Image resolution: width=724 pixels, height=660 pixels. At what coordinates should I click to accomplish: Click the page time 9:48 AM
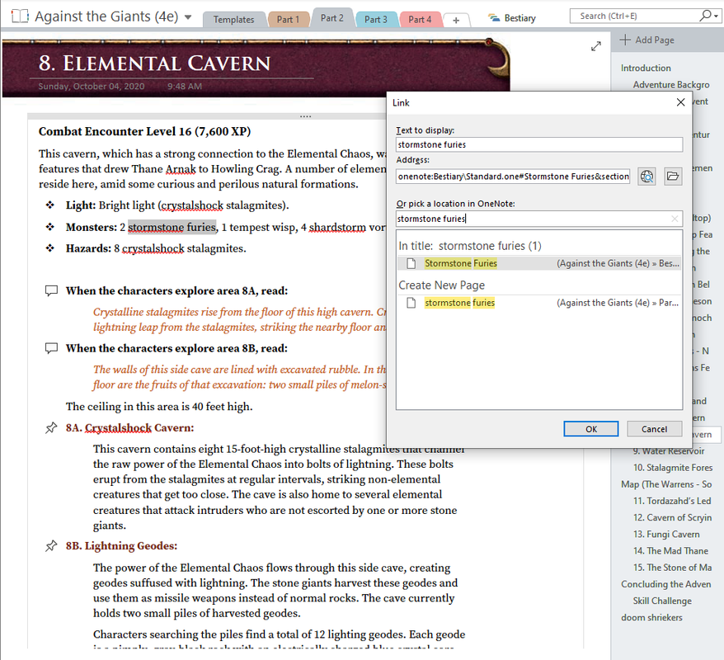tap(184, 86)
